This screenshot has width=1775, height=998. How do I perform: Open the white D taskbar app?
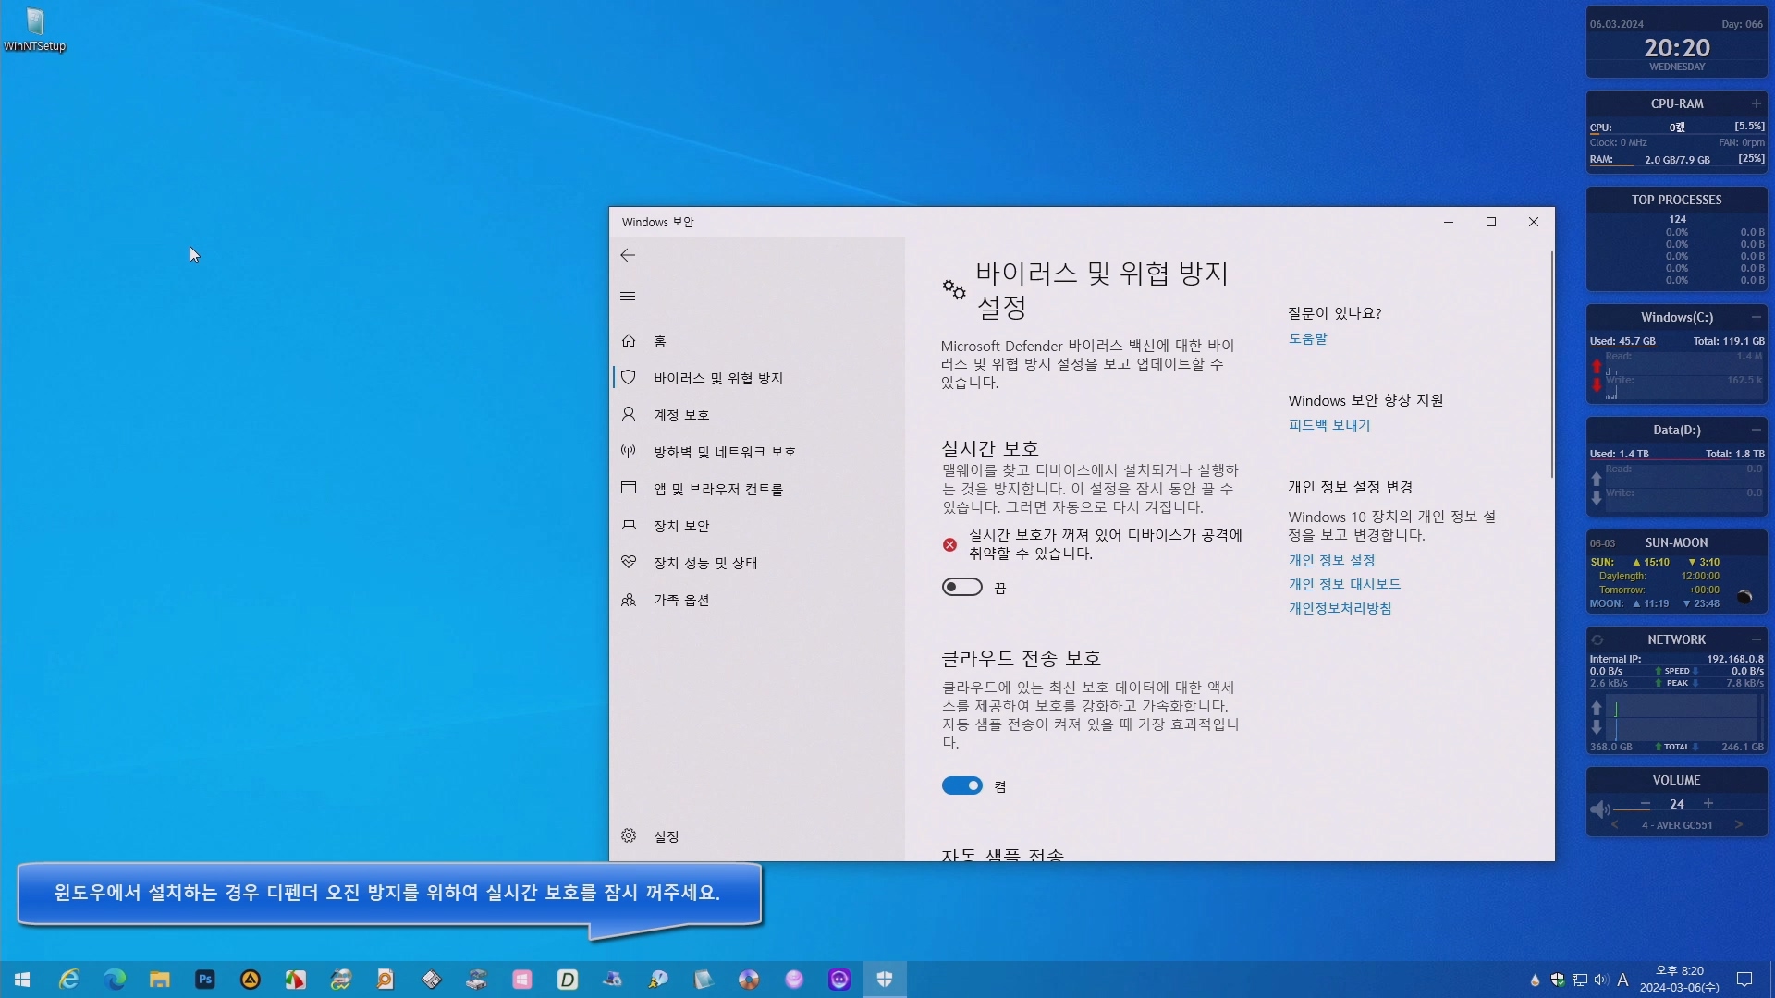click(568, 980)
